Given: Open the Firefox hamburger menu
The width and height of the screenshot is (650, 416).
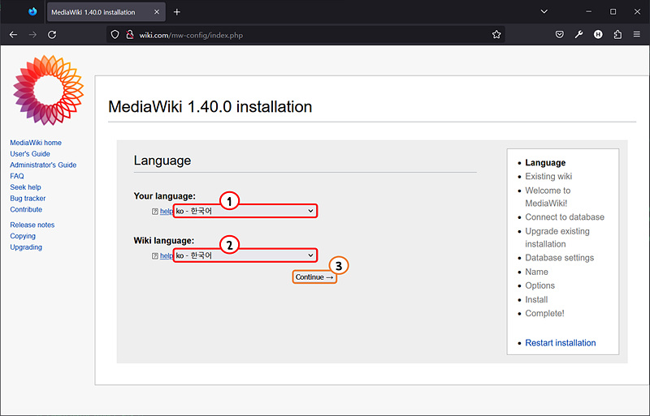Looking at the screenshot, I should tap(637, 35).
